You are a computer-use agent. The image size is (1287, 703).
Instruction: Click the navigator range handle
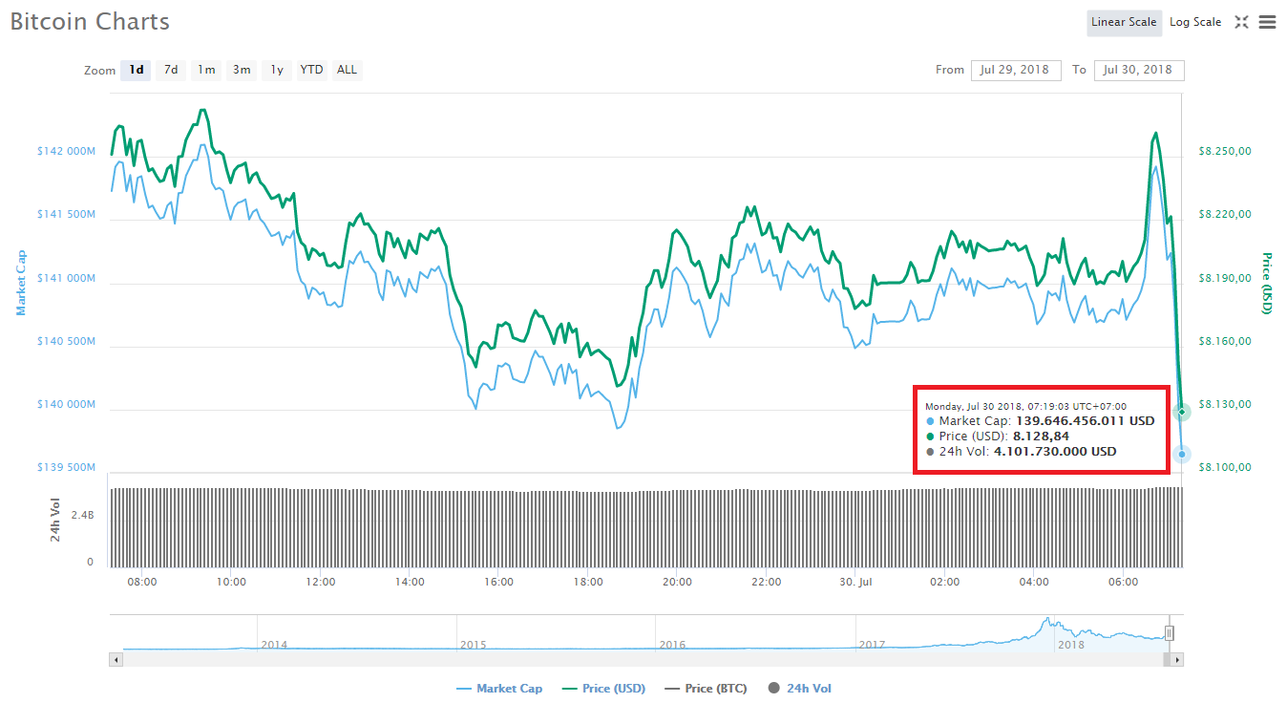pos(1169,632)
